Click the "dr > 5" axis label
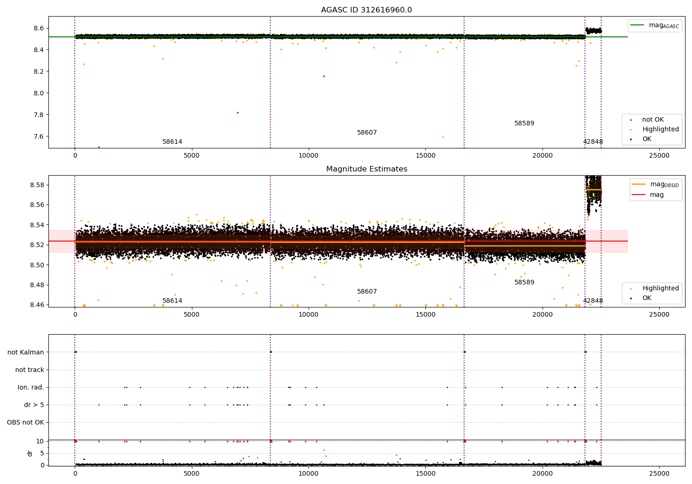 [x=34, y=405]
